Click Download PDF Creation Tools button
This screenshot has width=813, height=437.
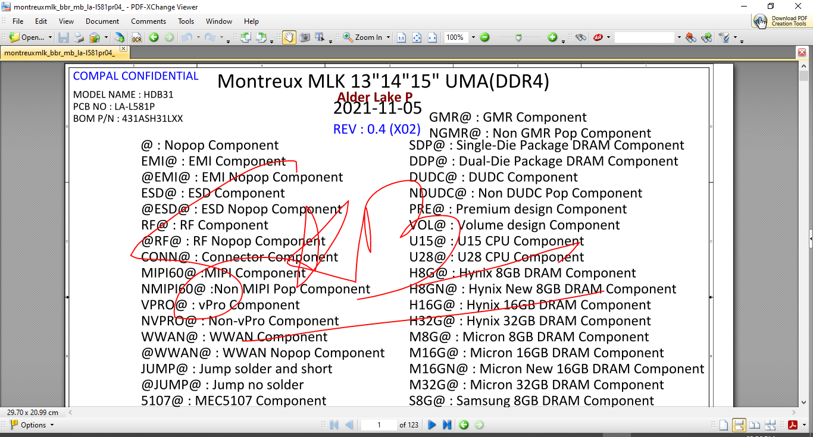coord(780,21)
